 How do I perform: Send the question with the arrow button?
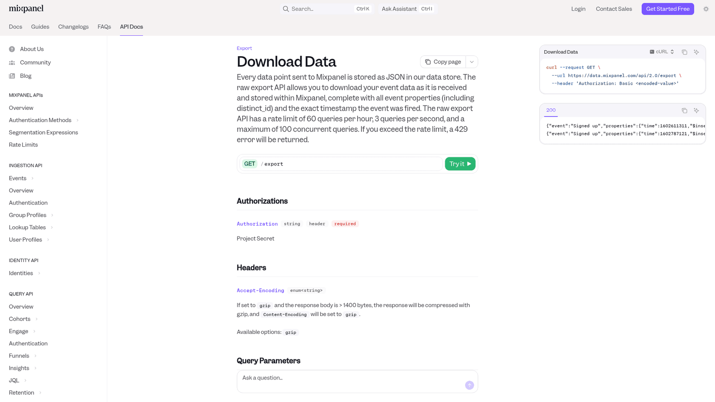tap(469, 385)
